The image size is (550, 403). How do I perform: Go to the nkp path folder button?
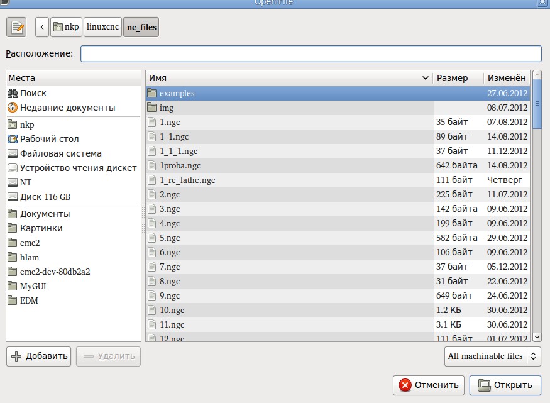click(66, 27)
